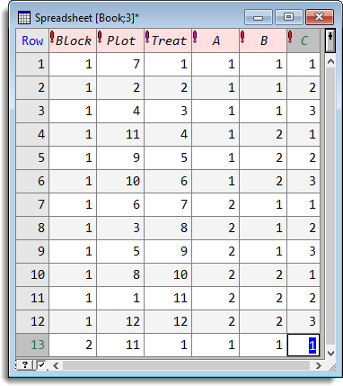Click the horizontal scrollbar left arrow
The height and width of the screenshot is (386, 343).
(x=56, y=365)
